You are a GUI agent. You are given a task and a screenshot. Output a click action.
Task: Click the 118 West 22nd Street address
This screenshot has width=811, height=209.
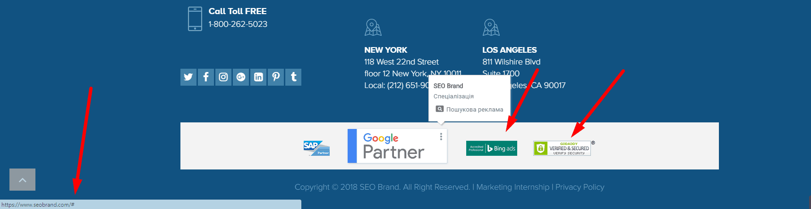[x=401, y=62]
